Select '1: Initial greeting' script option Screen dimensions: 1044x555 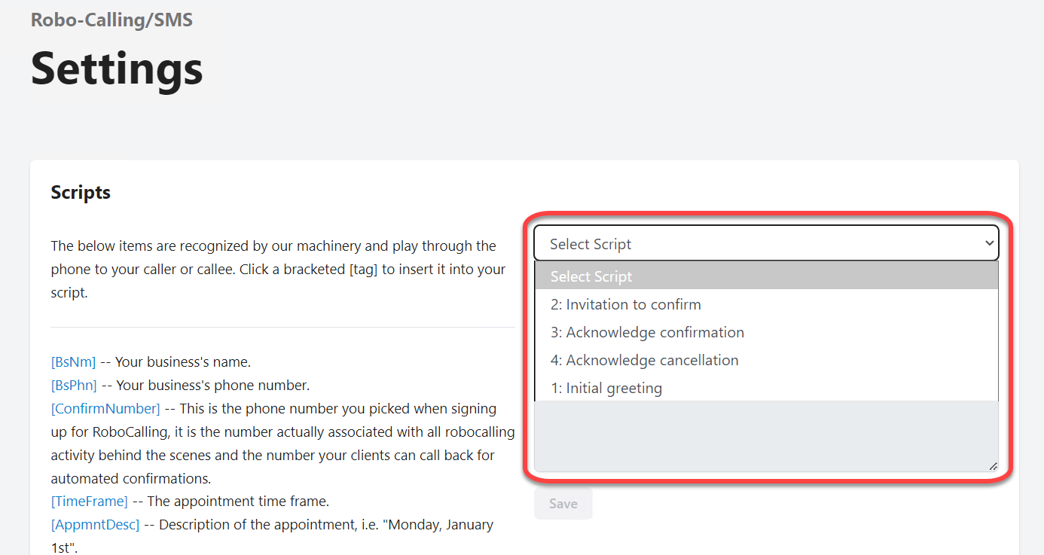point(606,388)
